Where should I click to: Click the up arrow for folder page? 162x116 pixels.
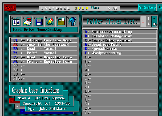click(x=149, y=19)
